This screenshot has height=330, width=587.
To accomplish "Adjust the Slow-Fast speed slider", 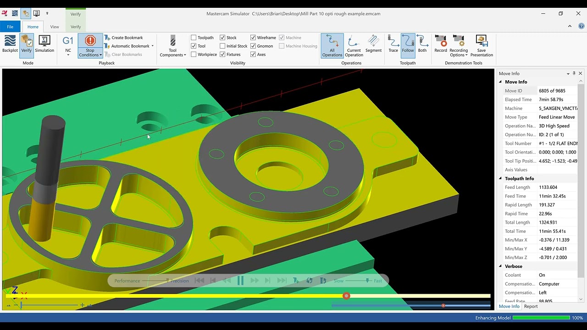I will (x=368, y=280).
